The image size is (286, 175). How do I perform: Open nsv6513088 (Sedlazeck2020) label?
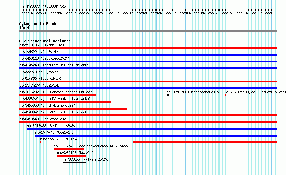52,126
